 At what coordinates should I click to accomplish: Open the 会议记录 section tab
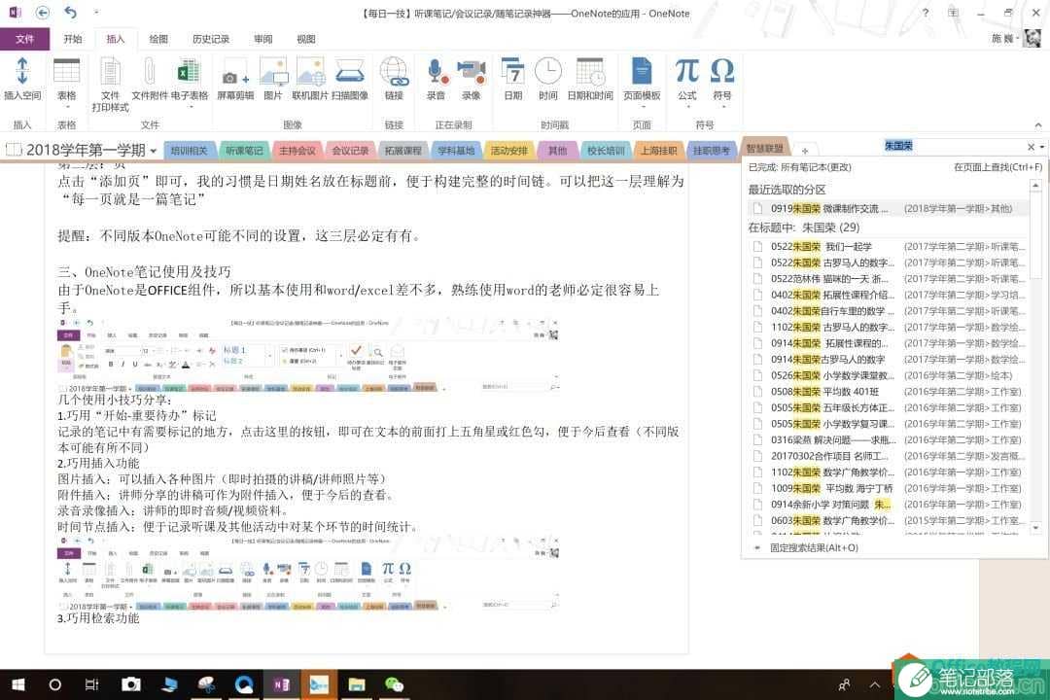tap(350, 151)
